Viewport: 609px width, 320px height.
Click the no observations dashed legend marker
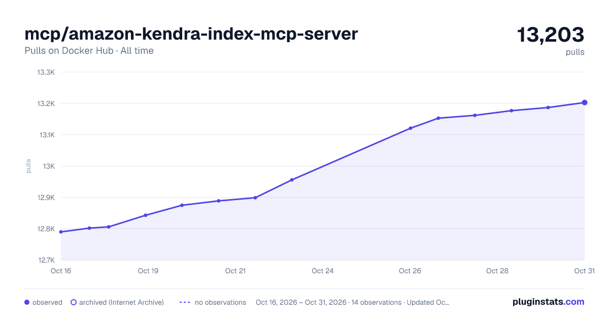pos(185,302)
